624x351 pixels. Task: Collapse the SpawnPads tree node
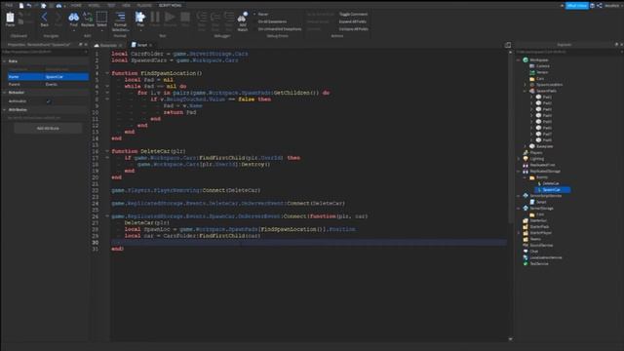(525, 91)
